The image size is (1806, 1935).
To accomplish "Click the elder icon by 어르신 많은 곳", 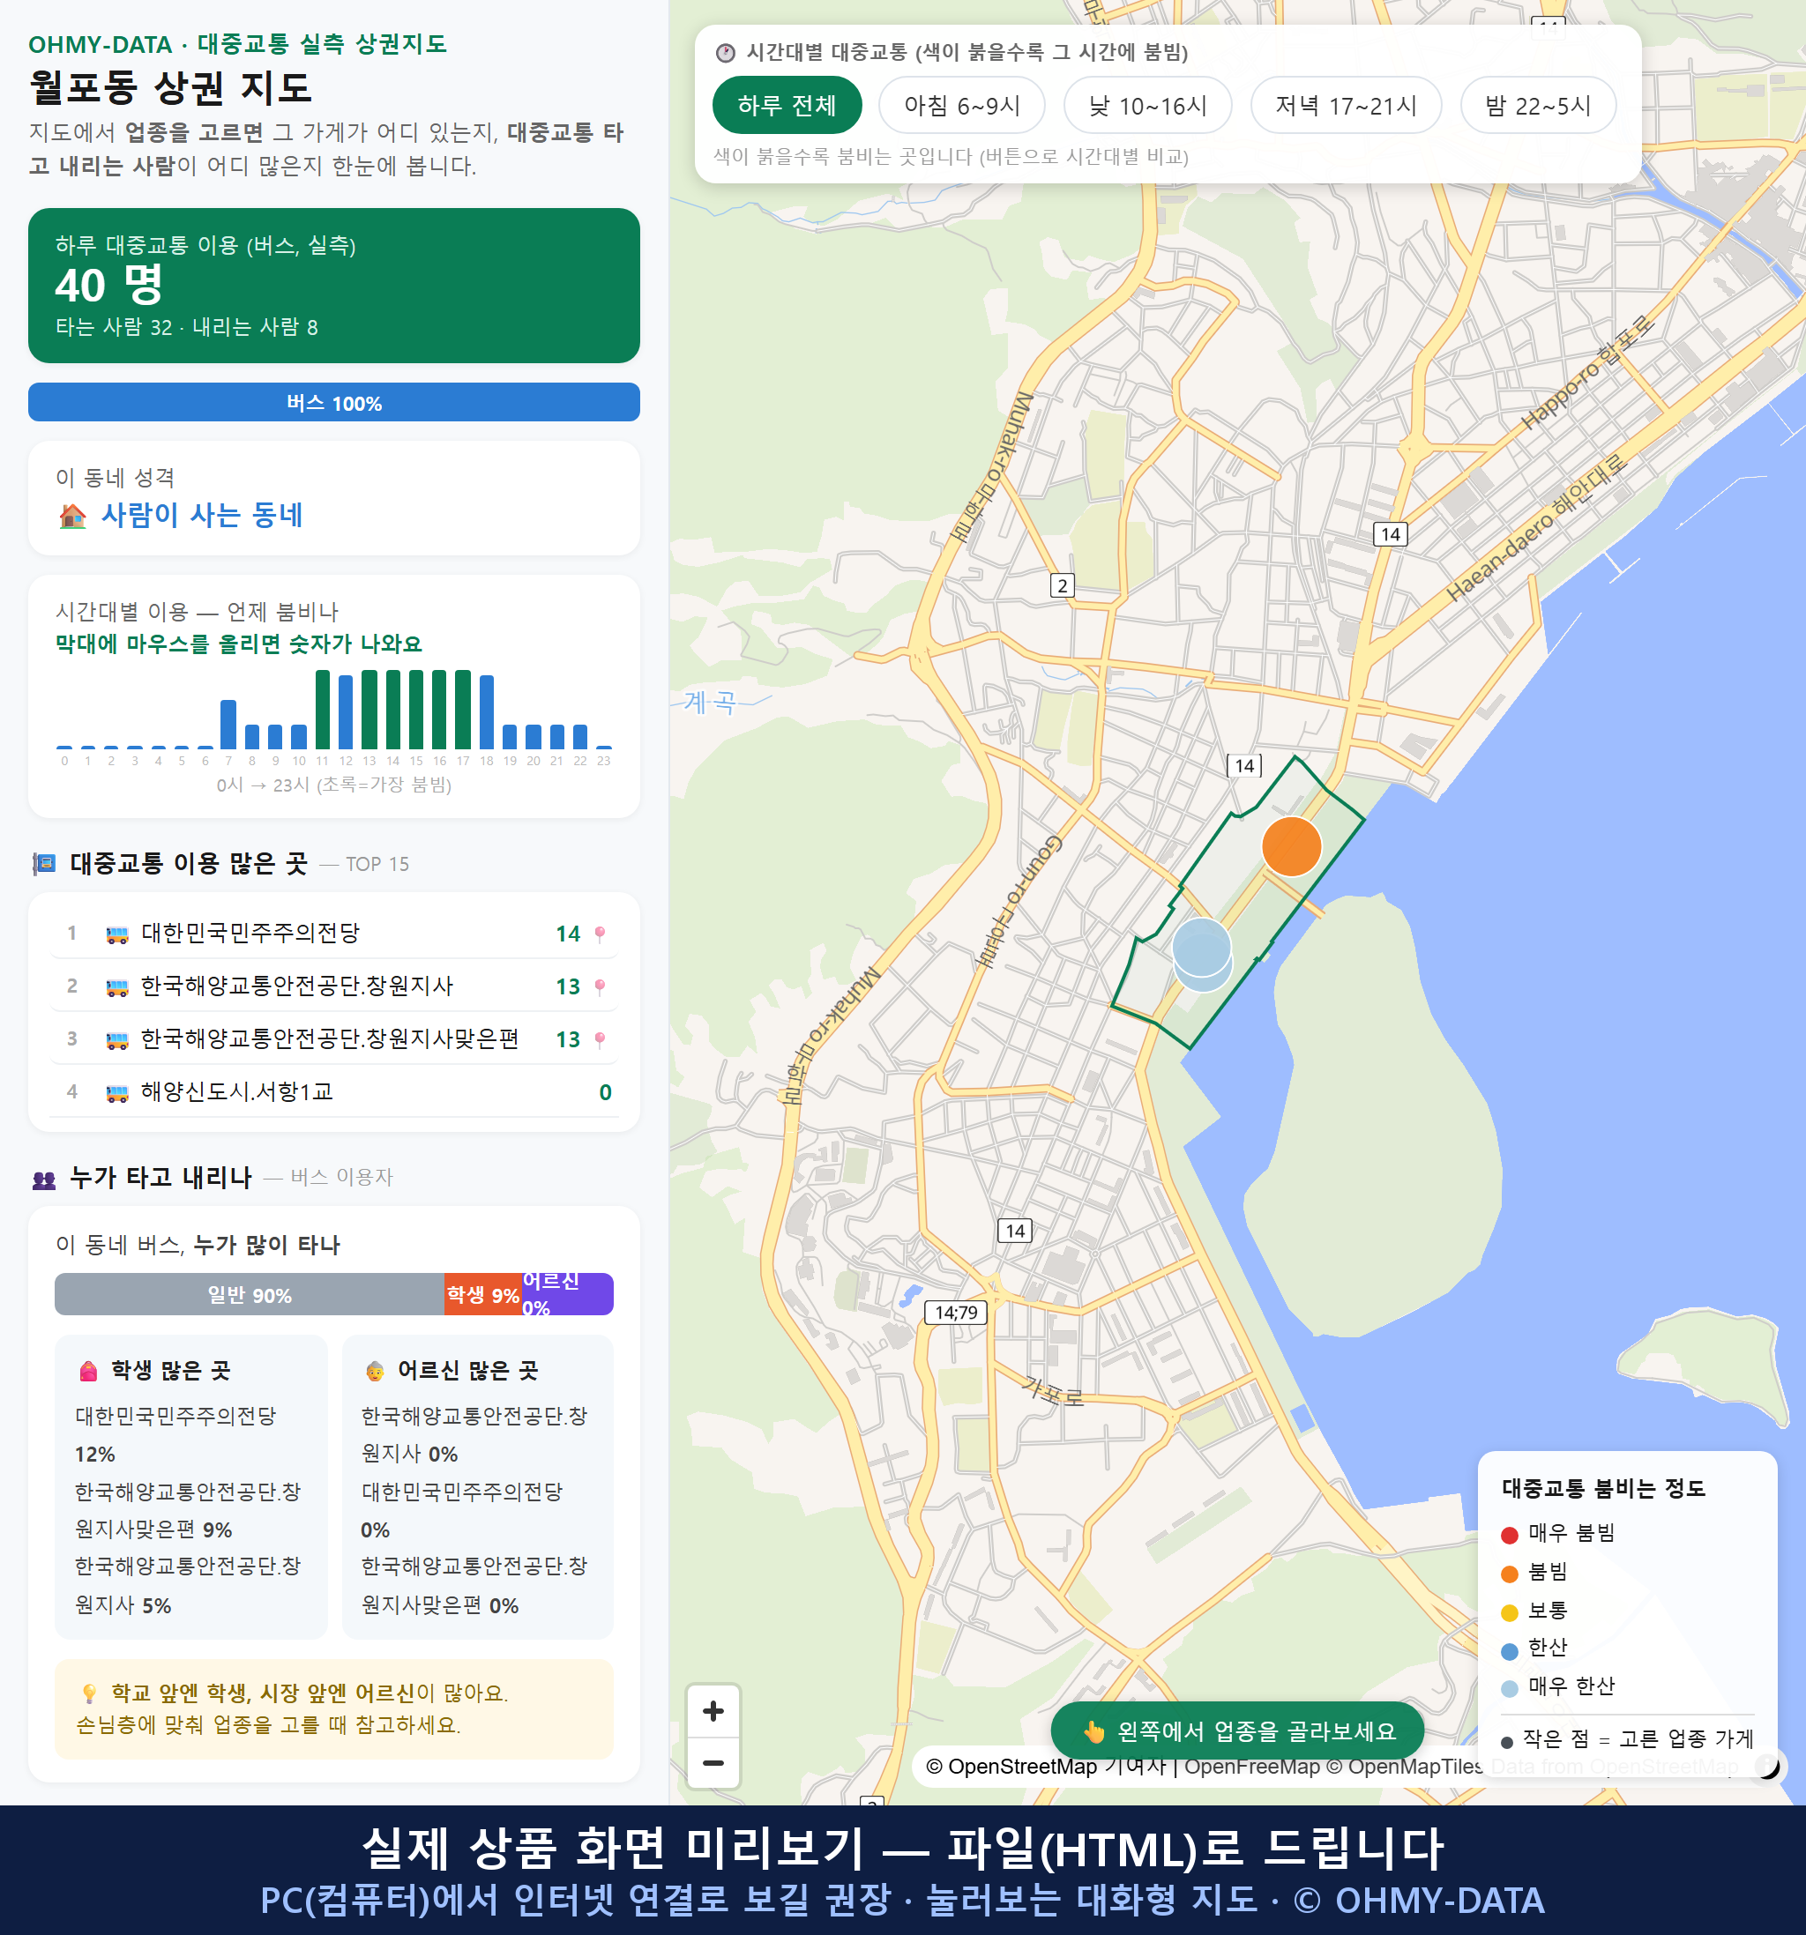I will [x=375, y=1372].
